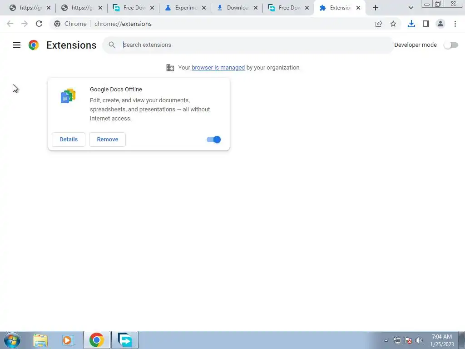Viewport: 465px width, 349px height.
Task: Show hidden system tray icons
Action: tap(386, 340)
